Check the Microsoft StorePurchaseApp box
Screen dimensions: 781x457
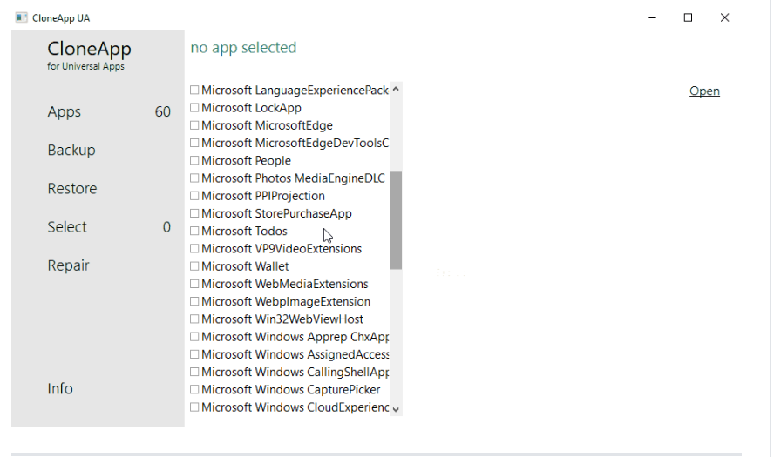(194, 213)
